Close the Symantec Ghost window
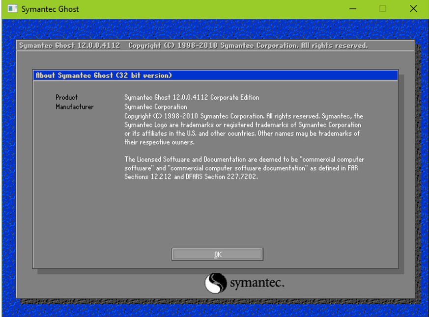The height and width of the screenshot is (317, 429). pos(413,9)
